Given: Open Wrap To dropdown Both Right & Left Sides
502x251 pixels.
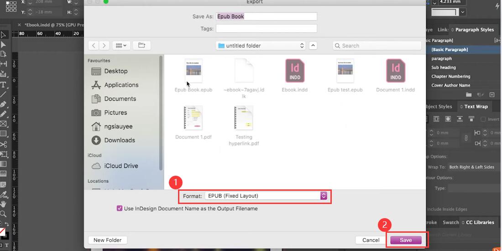Looking at the screenshot, I should [474, 167].
